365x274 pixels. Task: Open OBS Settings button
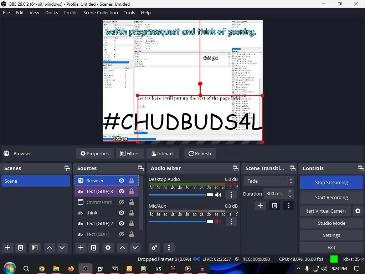click(331, 235)
